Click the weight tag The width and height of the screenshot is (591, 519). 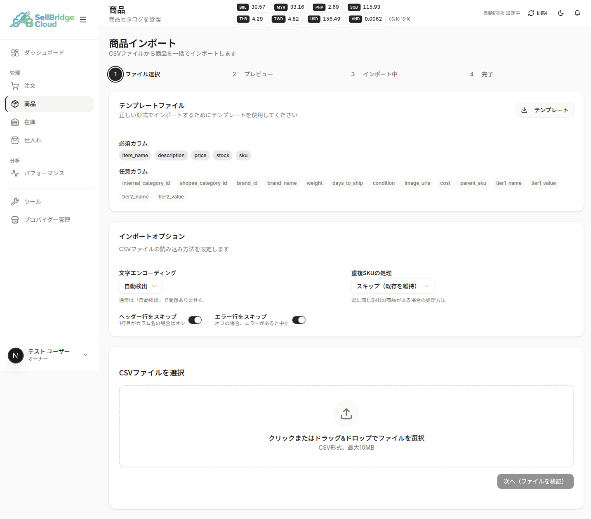[x=315, y=183]
